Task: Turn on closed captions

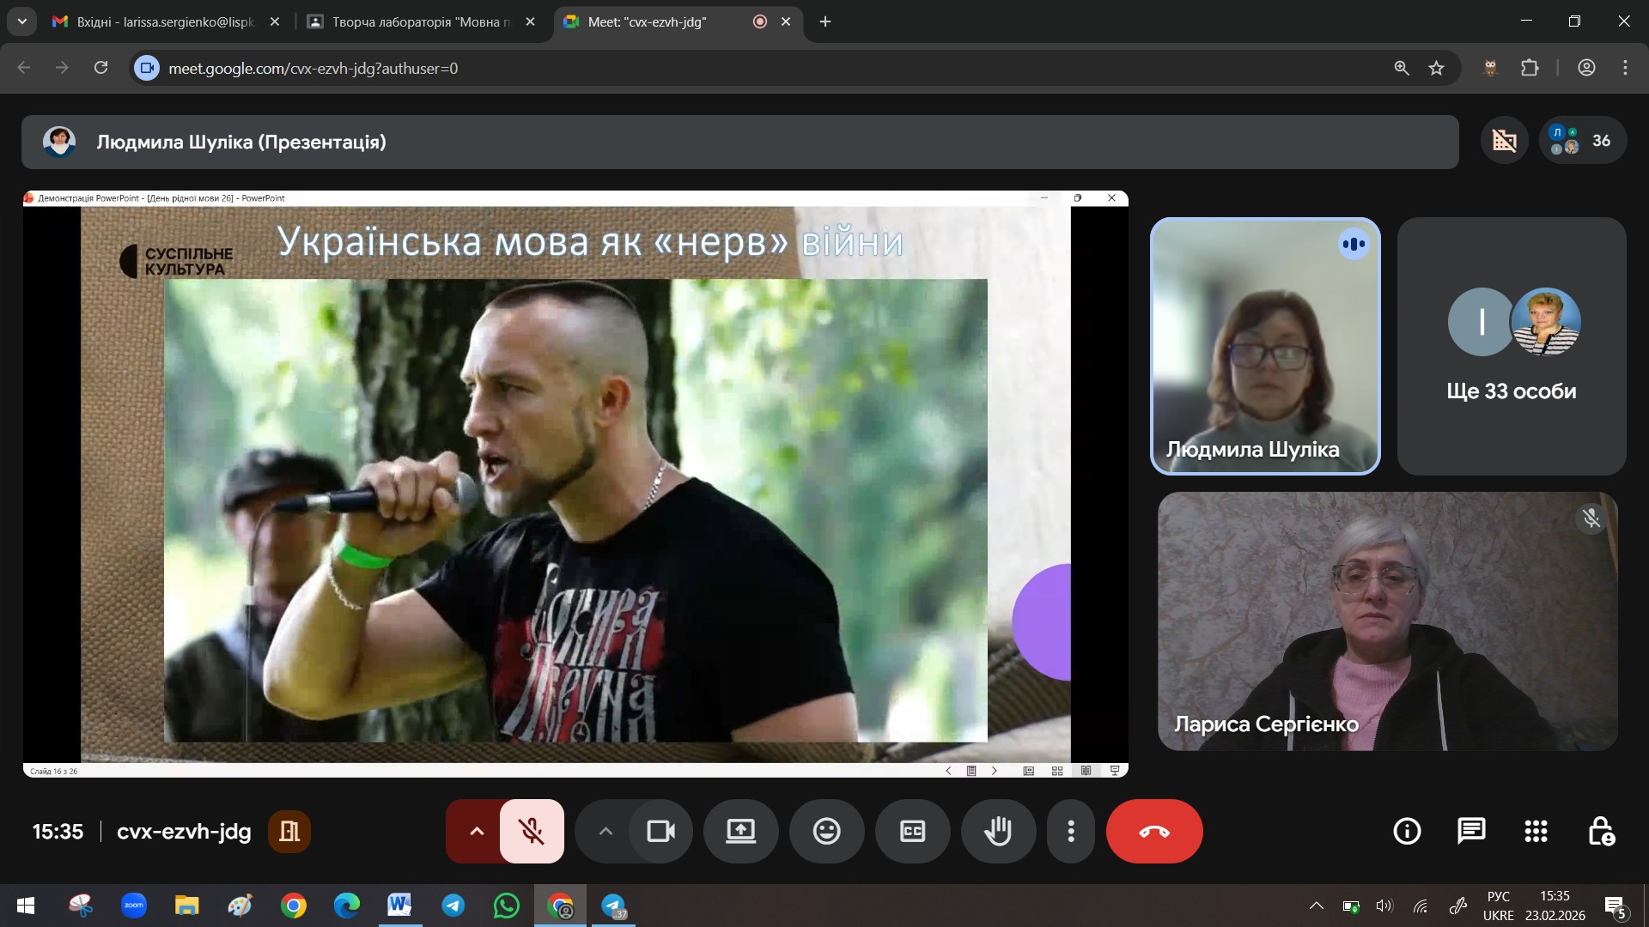Action: click(912, 831)
